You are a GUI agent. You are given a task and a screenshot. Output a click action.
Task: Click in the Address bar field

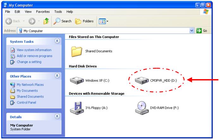point(106,31)
